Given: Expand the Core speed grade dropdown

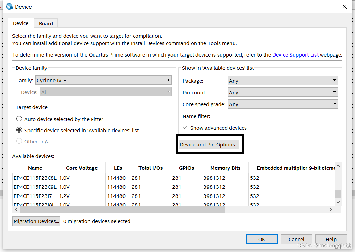Looking at the screenshot, I should [282, 104].
